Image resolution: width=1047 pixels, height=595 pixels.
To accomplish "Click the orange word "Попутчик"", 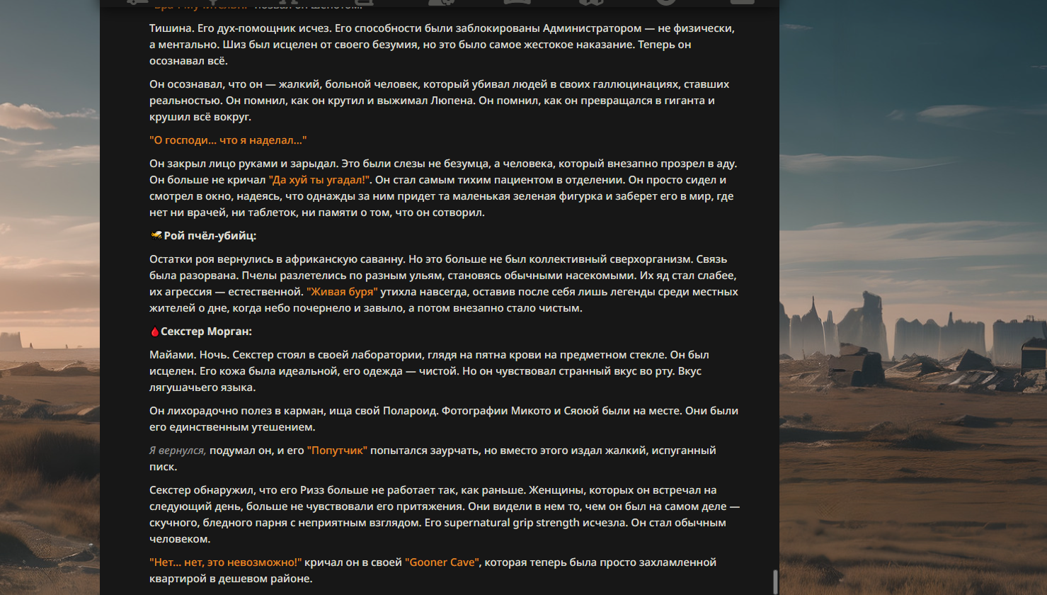I will tap(337, 450).
